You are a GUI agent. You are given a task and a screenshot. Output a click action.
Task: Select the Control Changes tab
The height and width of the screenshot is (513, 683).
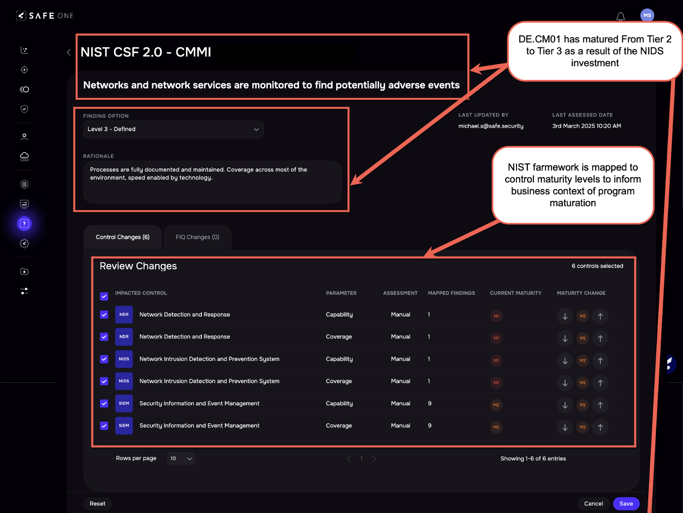coord(122,237)
